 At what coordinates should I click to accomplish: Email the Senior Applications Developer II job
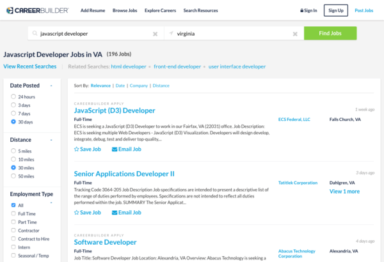click(x=126, y=212)
